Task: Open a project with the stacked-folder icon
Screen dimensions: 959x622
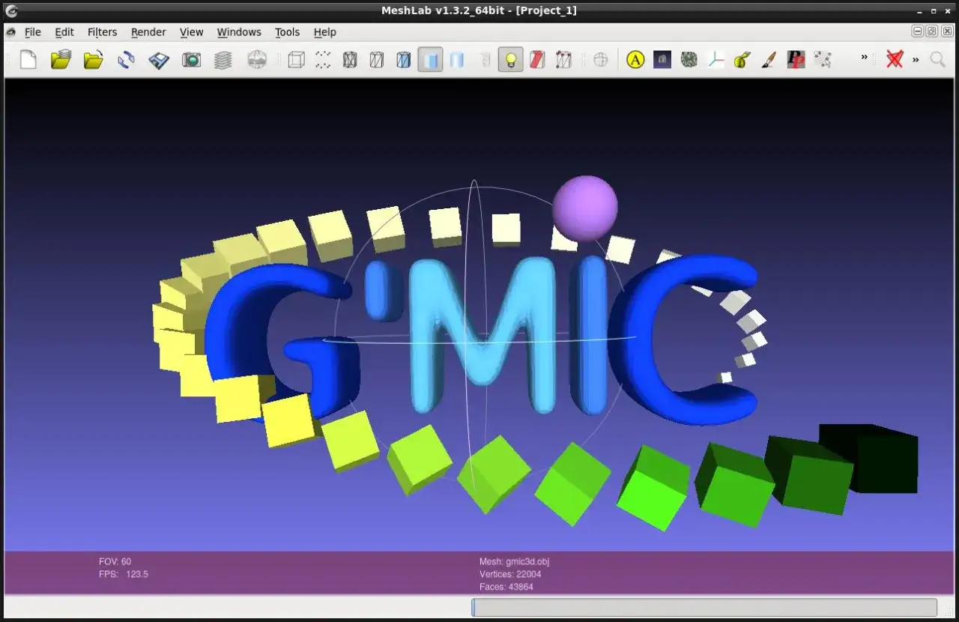Action: coord(61,59)
